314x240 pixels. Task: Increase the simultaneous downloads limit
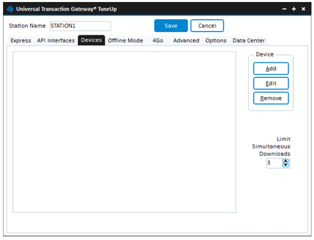(286, 161)
